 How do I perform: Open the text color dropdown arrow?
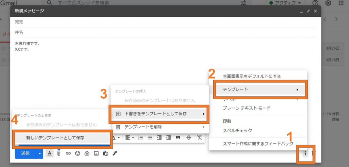(x=119, y=138)
